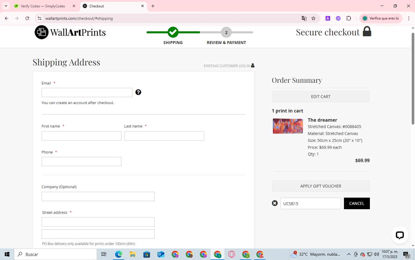Remove the coupon with the X icon
The image size is (415, 260).
[275, 203]
